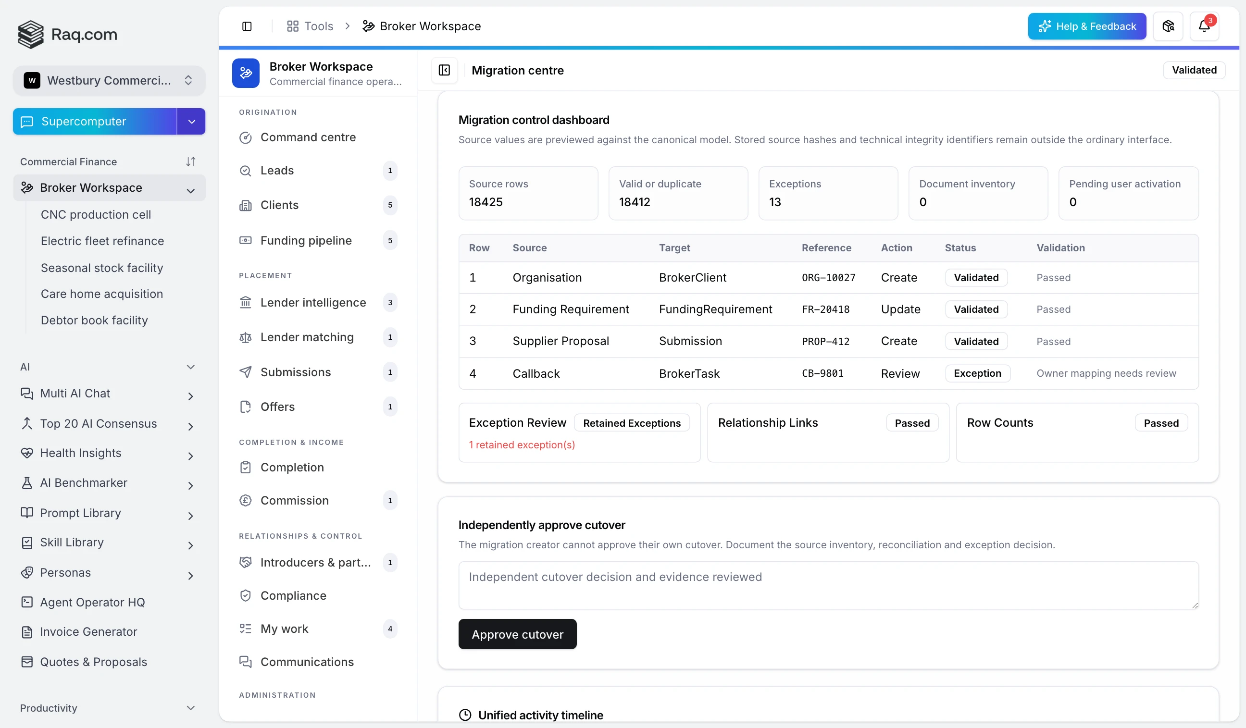The image size is (1246, 728).
Task: Click the blue Broker Workspace app icon
Action: [x=246, y=73]
